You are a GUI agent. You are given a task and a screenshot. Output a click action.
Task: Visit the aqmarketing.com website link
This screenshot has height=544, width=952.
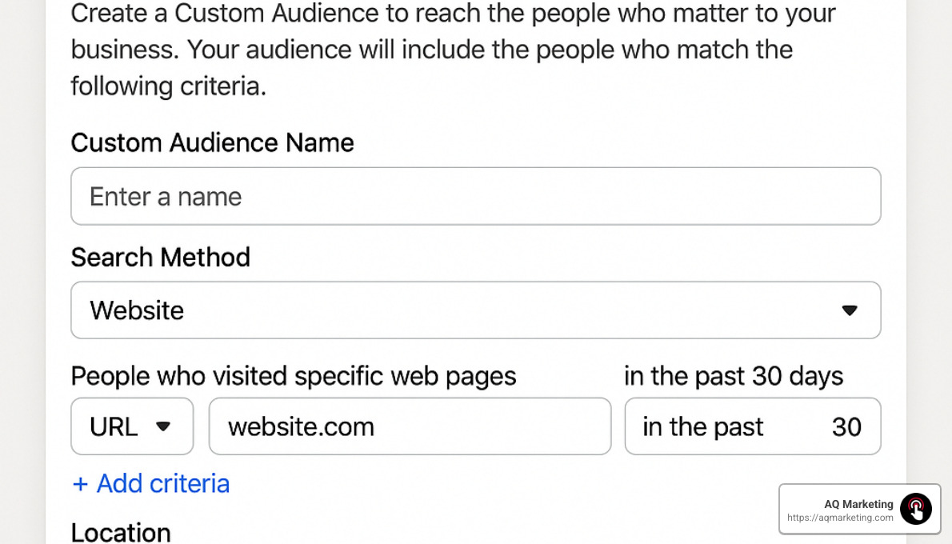coord(839,518)
